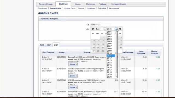Switch to the GBP currency tab
The image size is (175, 98).
click(x=49, y=45)
